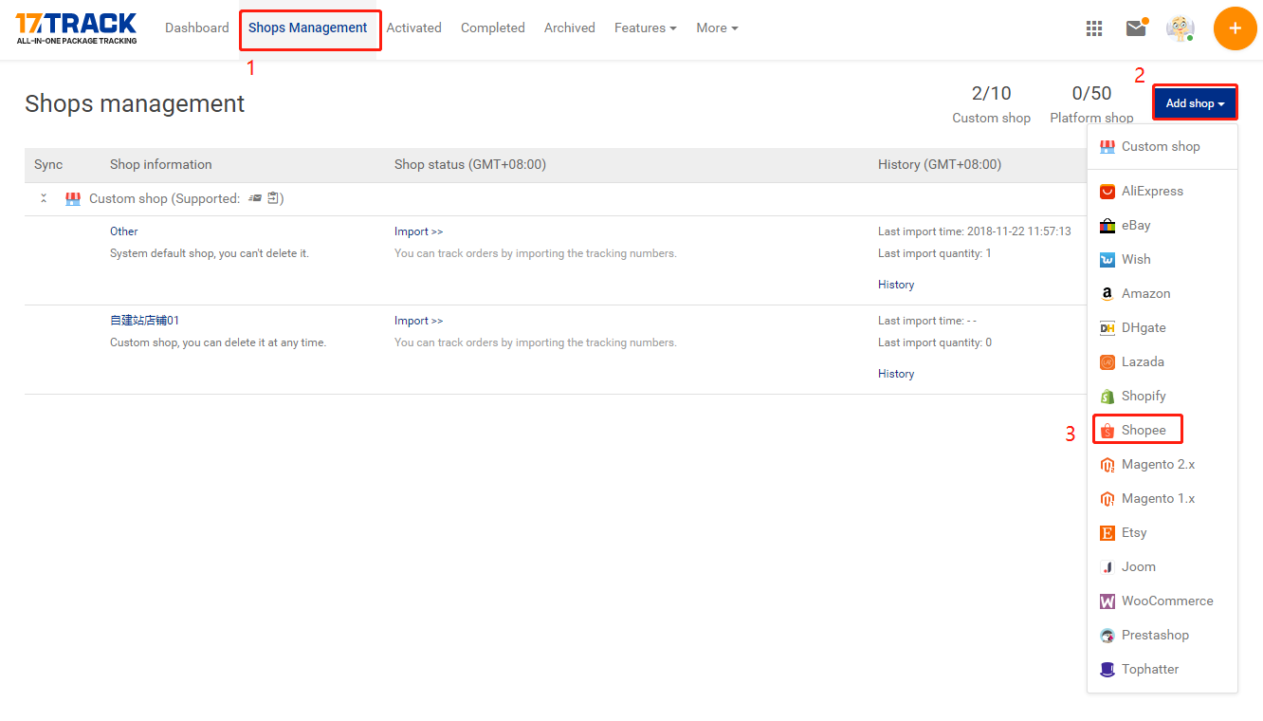Click the 2/10 Custom shop counter
The image size is (1263, 721).
point(992,104)
